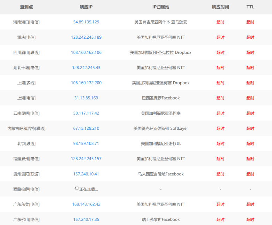
Task: Open IP link 157.240.17.35
Action: tap(86, 219)
